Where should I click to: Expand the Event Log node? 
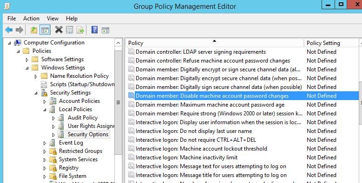(45, 143)
